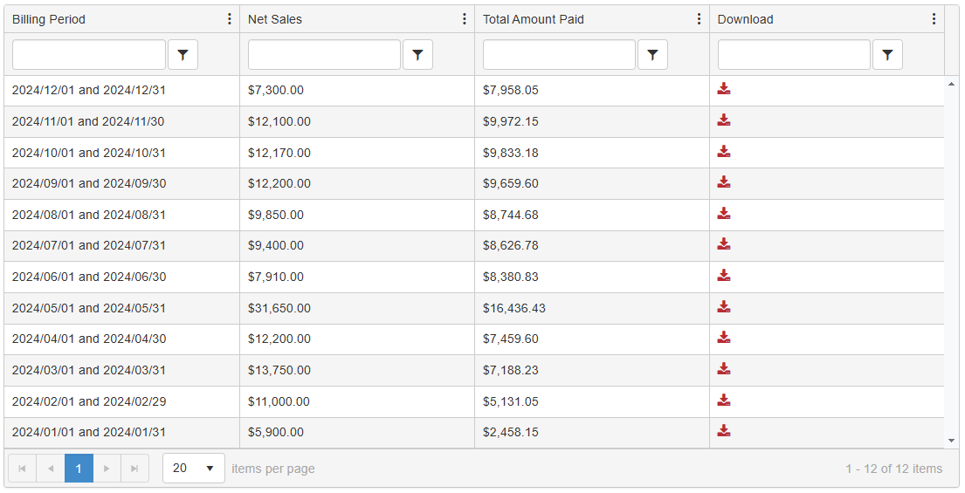Download the 2024/11/01 billing period file

(723, 120)
